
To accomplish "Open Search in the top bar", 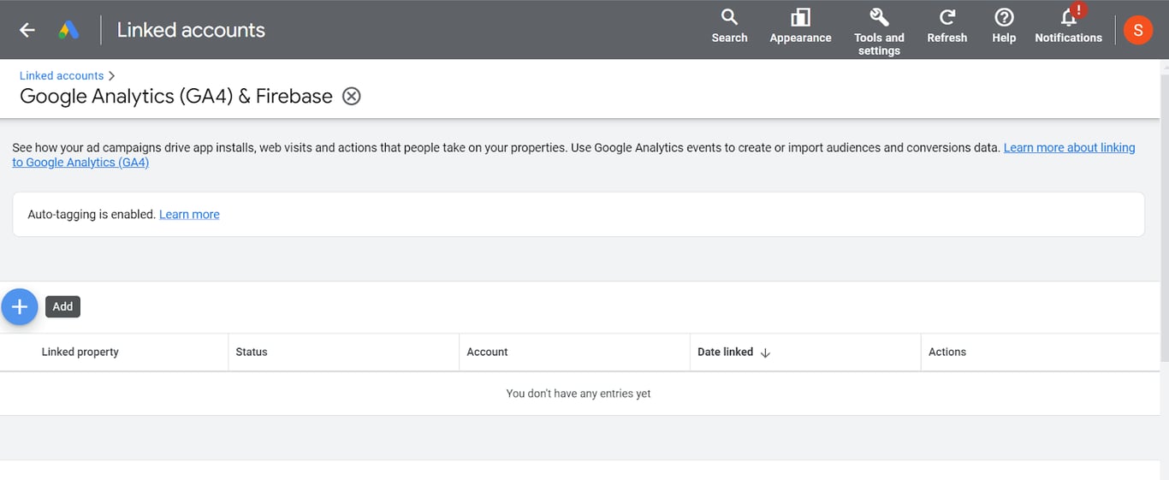I will pyautogui.click(x=729, y=27).
